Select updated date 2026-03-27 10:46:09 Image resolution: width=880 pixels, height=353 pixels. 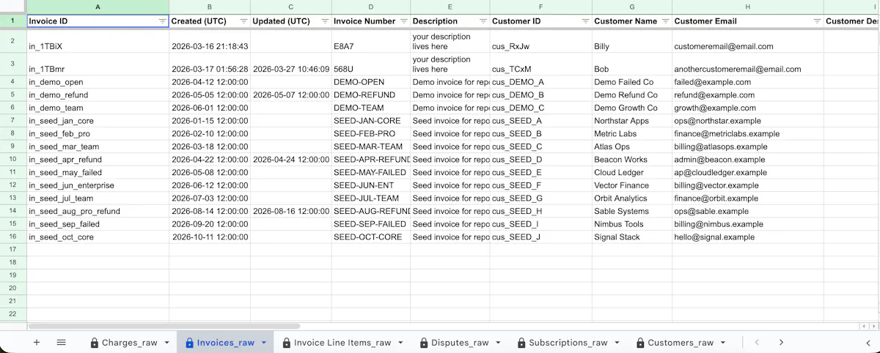click(x=290, y=64)
